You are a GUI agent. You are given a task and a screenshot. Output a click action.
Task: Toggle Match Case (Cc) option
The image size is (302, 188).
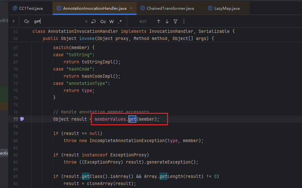[x=103, y=21]
